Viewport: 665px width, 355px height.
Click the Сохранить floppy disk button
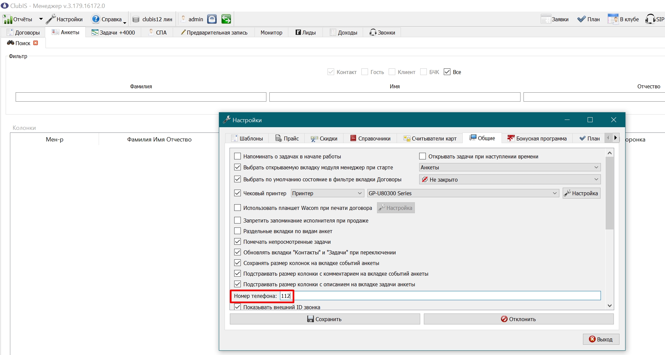[325, 319]
